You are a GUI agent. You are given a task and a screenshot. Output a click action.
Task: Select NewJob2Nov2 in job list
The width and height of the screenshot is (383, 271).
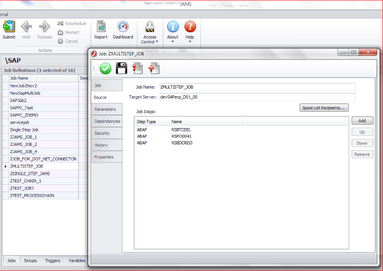[x=43, y=86]
